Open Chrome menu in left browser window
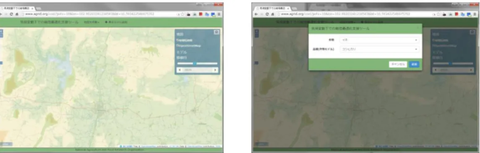This screenshot has height=153, width=480. tap(219, 14)
